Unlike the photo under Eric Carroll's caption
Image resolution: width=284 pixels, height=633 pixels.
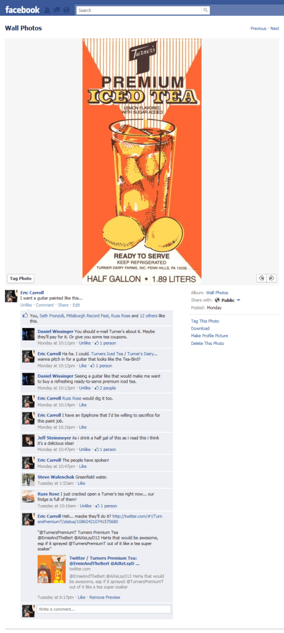point(26,305)
